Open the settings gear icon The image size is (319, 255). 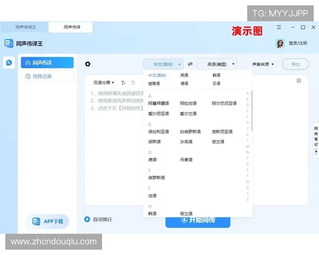point(88,64)
